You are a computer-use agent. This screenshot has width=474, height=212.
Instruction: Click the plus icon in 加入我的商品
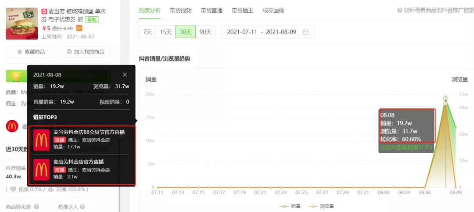click(x=69, y=52)
